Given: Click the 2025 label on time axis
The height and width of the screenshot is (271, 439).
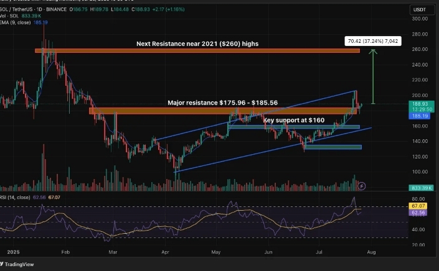Looking at the screenshot, I should pos(13,252).
